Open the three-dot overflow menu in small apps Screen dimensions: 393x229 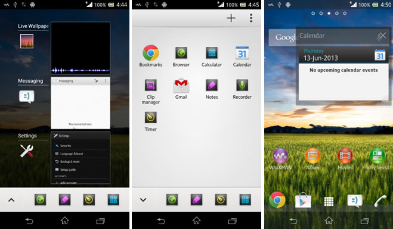(251, 18)
